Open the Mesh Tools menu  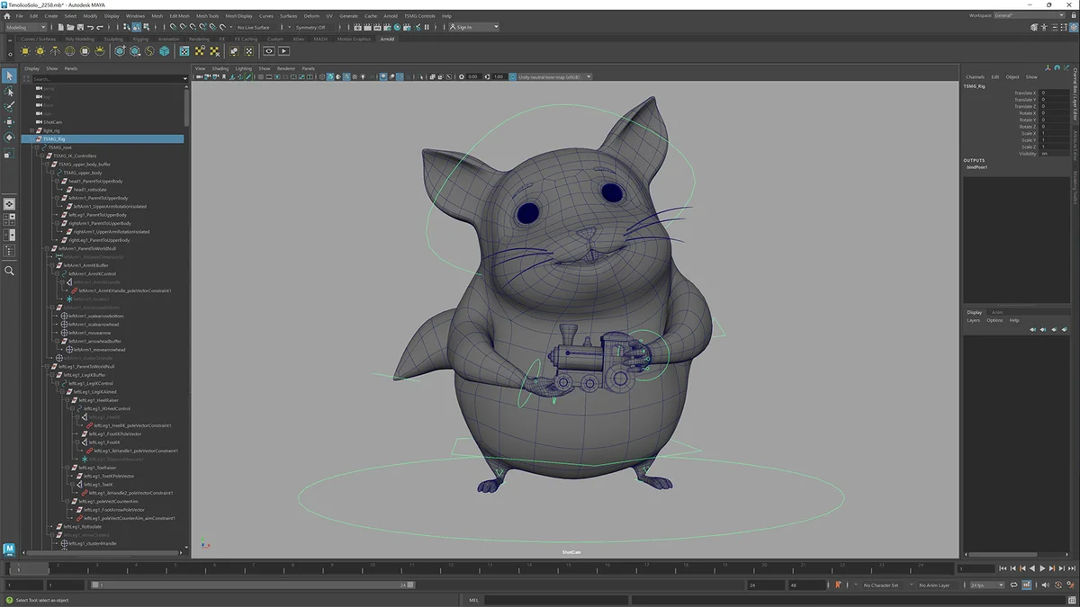click(x=207, y=15)
